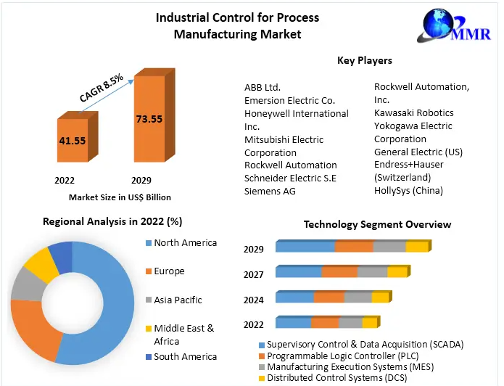504x386 pixels.
Task: Click the 2027 bar's gray MES segment
Action: (x=373, y=272)
